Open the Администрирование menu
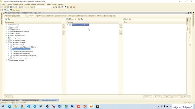The image size is (195, 109). point(37,4)
